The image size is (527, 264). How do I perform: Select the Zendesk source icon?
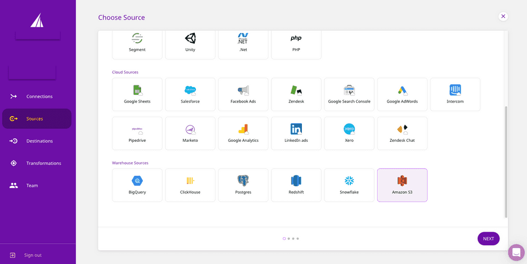click(x=296, y=91)
